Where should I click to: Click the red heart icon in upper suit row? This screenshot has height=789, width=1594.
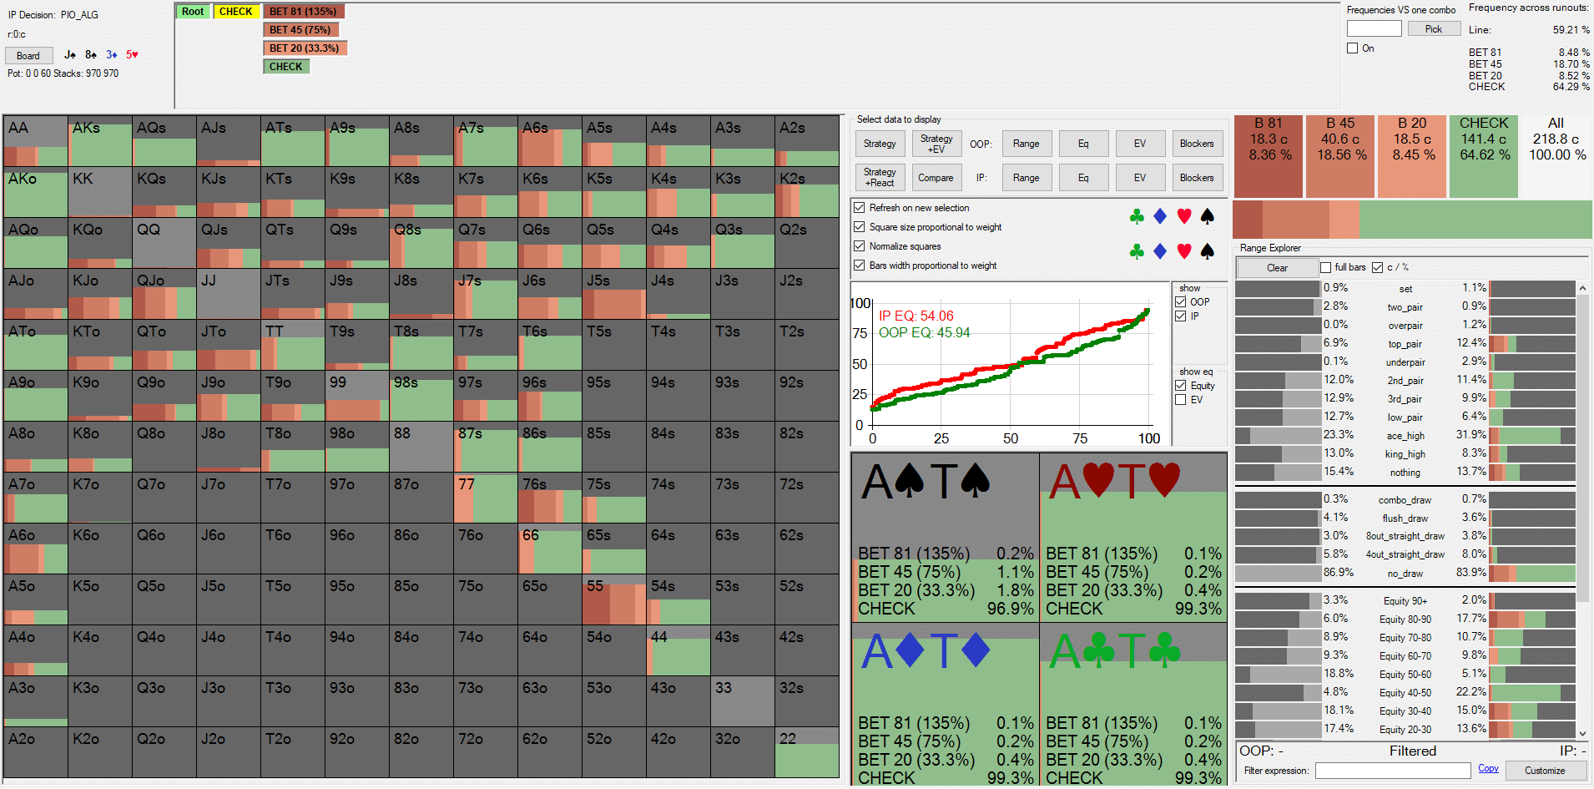click(1183, 217)
